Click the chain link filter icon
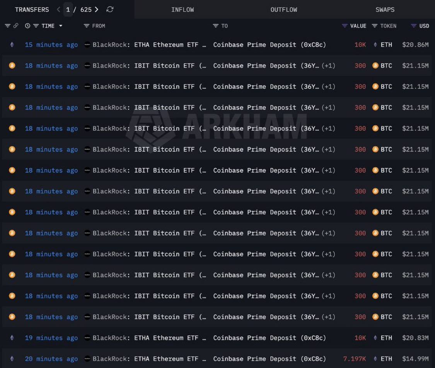 16,26
